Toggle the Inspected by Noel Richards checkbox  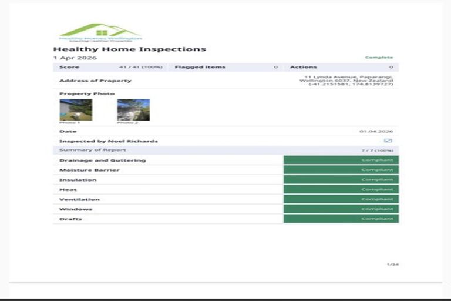[388, 141]
